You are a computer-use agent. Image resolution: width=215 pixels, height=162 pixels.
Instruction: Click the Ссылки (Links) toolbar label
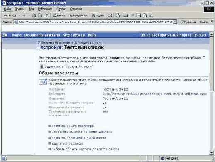[x=204, y=22]
